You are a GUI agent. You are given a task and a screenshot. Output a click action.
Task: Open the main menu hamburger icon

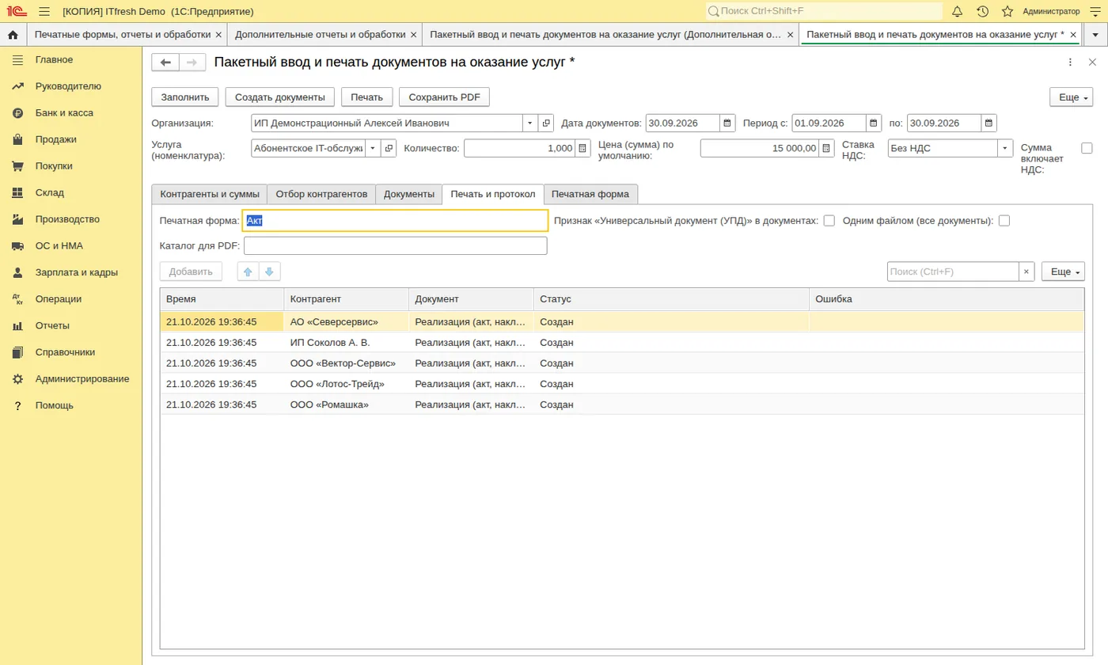coord(44,12)
